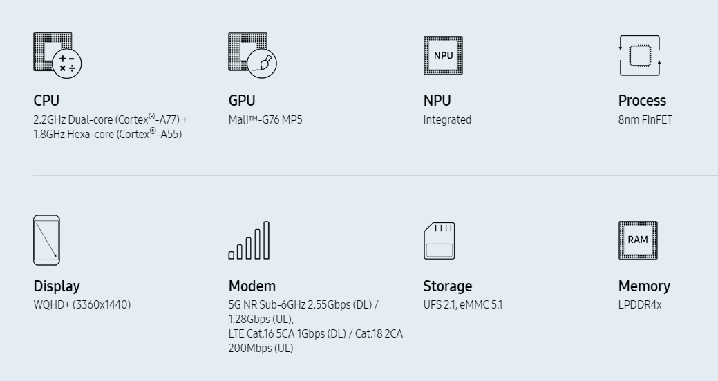
Task: Click the CPU chip calculator icon
Action: [57, 55]
